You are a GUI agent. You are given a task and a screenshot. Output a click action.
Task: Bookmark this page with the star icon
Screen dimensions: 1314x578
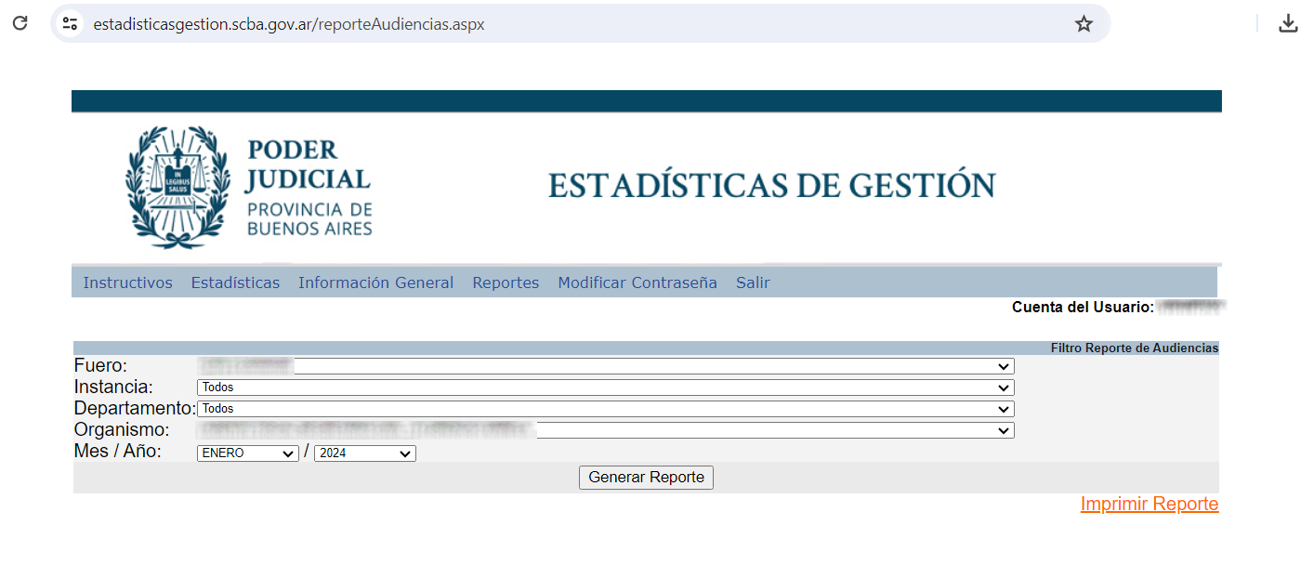1084,24
